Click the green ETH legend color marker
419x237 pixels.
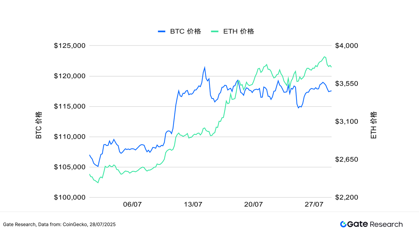[215, 31]
